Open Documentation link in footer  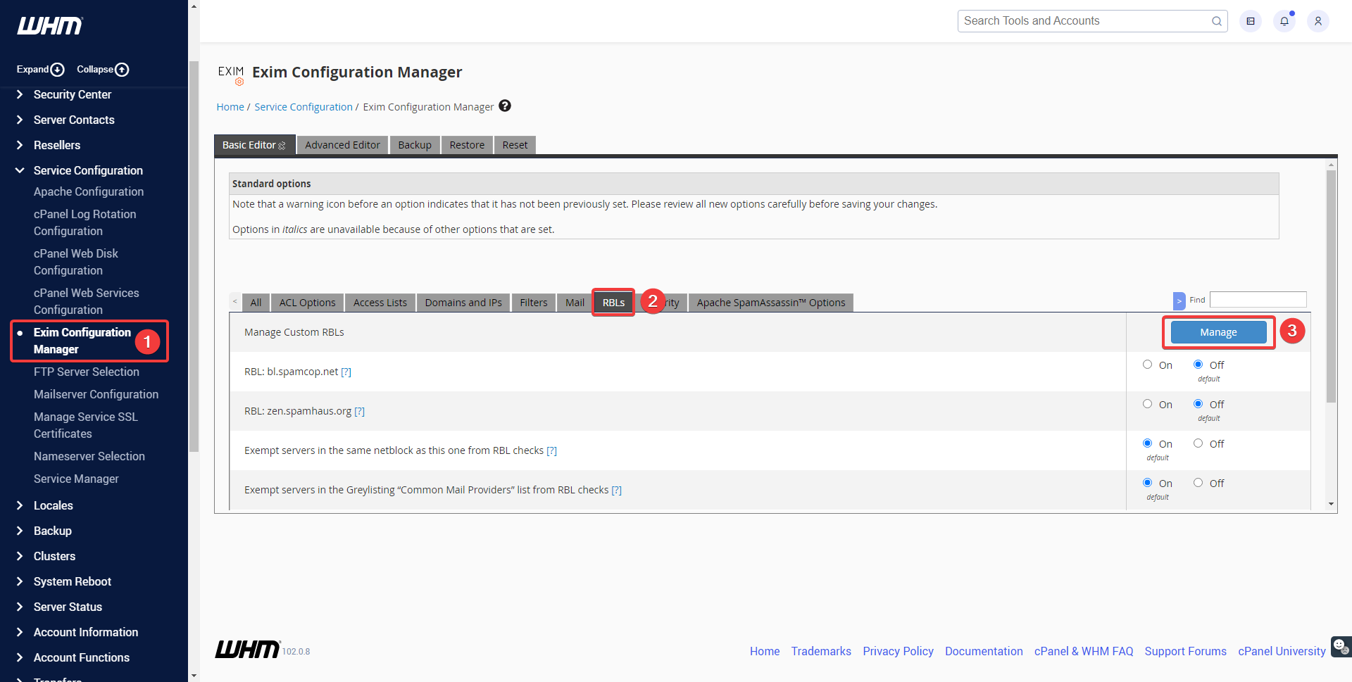[x=984, y=651]
